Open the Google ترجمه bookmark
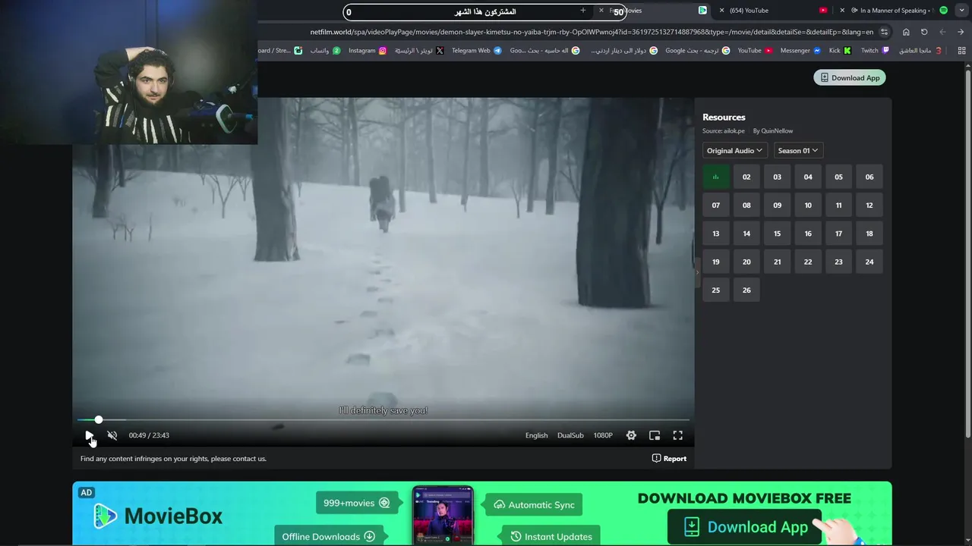The width and height of the screenshot is (972, 546). click(697, 51)
